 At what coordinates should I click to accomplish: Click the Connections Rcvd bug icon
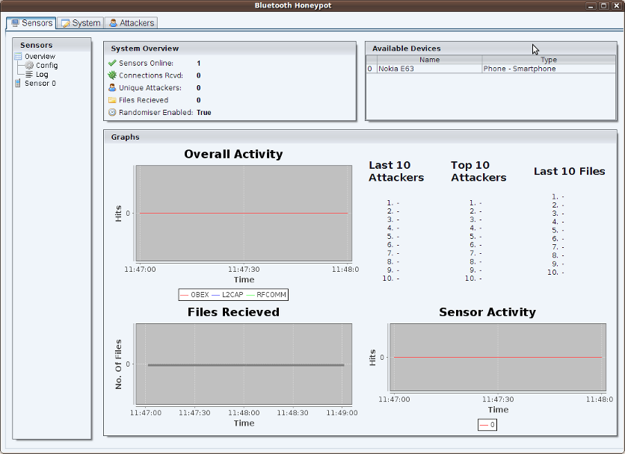pos(112,75)
